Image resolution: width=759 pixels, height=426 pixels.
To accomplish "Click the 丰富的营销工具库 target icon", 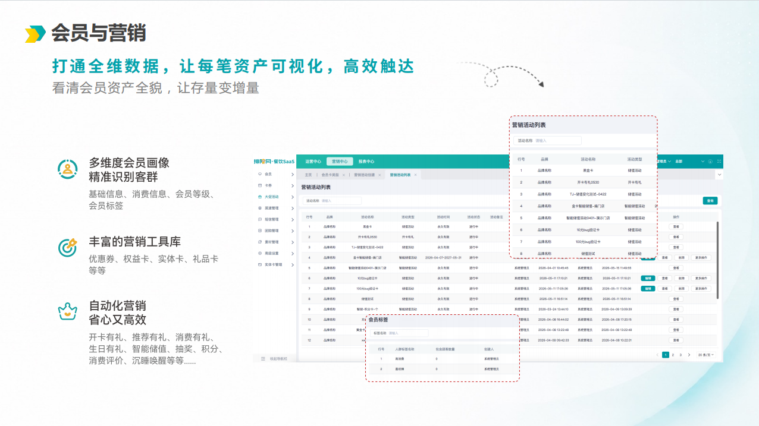I will tap(68, 247).
